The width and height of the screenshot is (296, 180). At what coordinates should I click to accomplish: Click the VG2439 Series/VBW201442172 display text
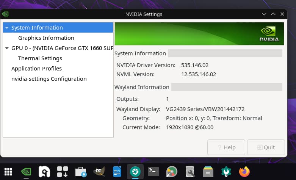(x=205, y=109)
